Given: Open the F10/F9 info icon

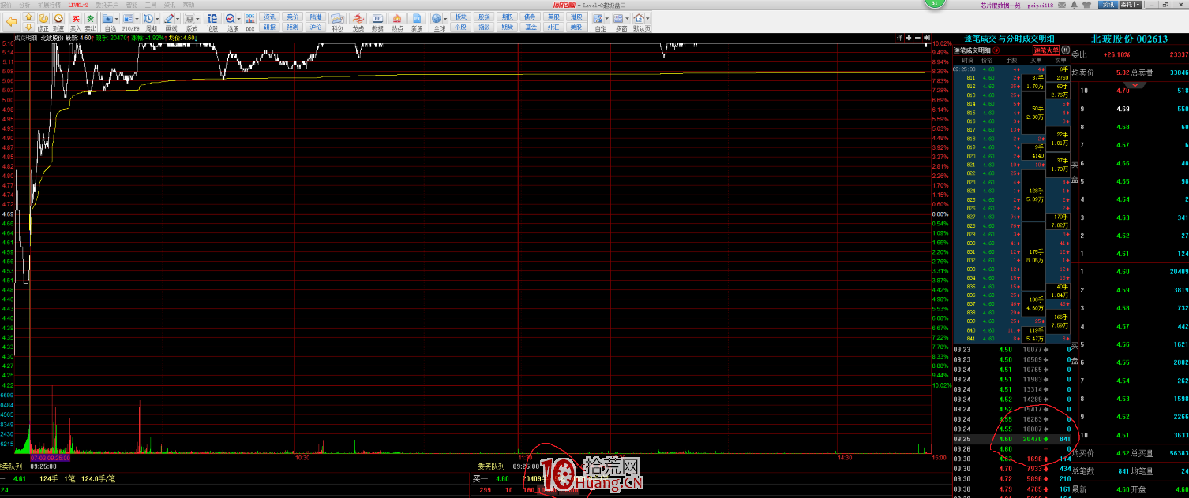Looking at the screenshot, I should pos(128,19).
